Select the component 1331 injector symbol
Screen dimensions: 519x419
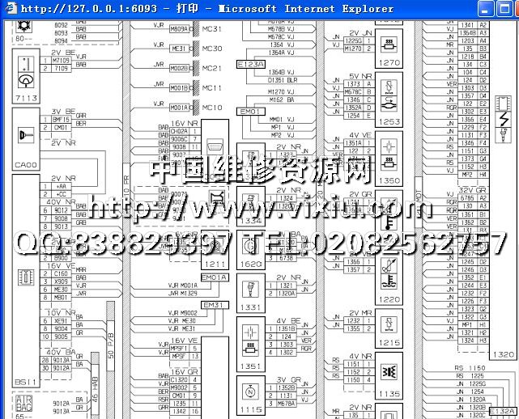[x=249, y=288]
